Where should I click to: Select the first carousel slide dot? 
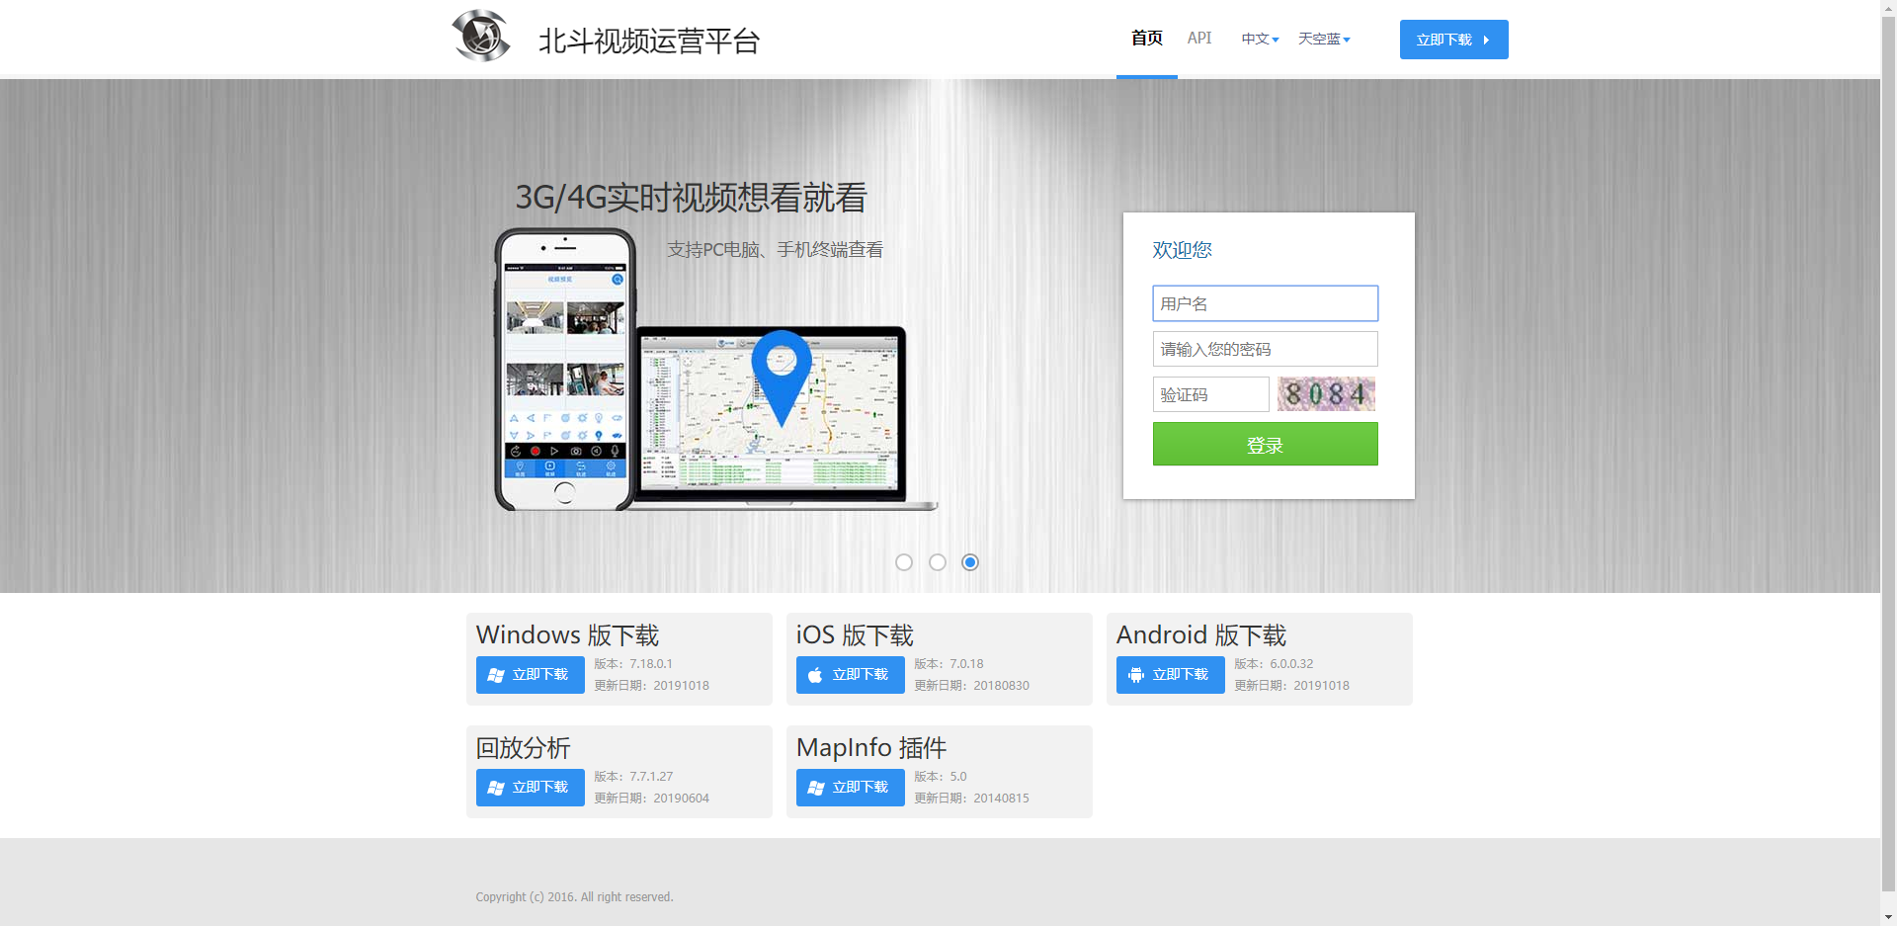[904, 562]
